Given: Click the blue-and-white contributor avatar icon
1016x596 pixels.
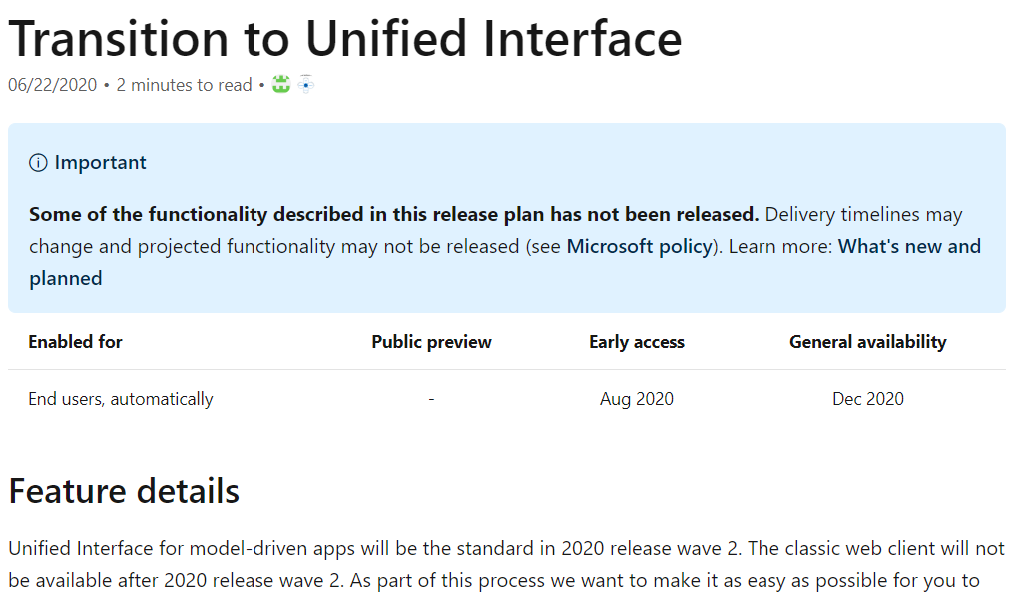Looking at the screenshot, I should (305, 84).
